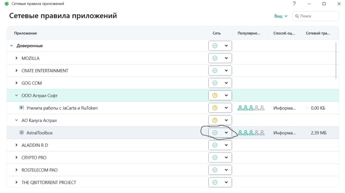
Task: Open network rule dropdown for GOG COM
Action: pyautogui.click(x=220, y=83)
